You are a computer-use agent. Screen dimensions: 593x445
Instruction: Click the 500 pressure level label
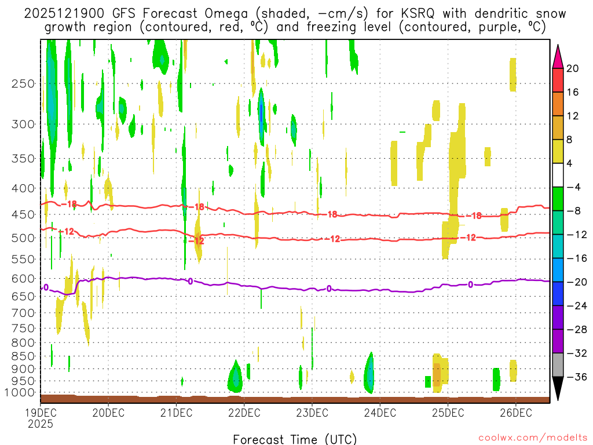23,238
